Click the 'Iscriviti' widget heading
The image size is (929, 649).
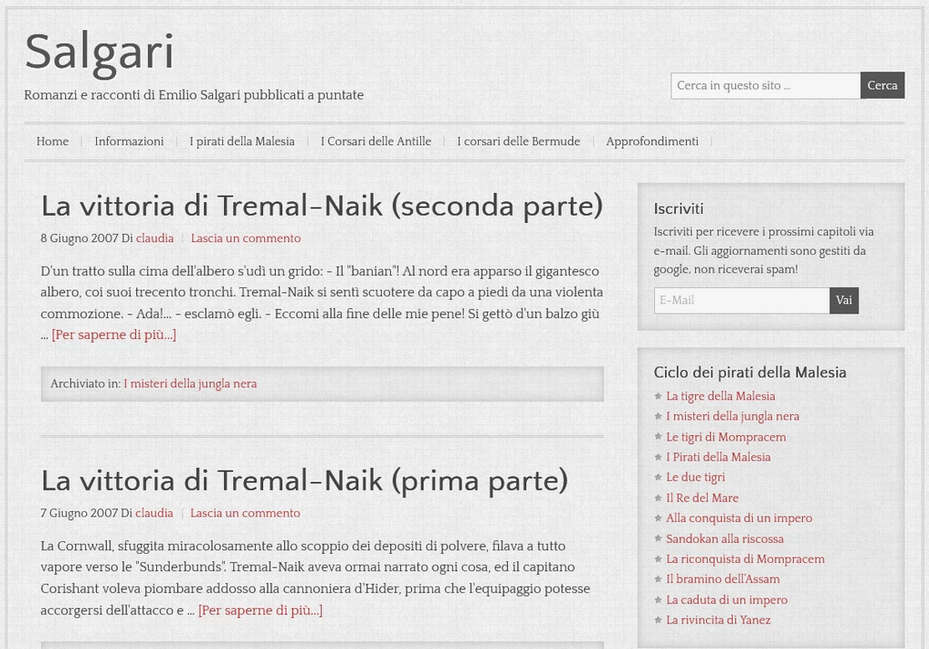(x=679, y=208)
